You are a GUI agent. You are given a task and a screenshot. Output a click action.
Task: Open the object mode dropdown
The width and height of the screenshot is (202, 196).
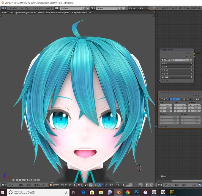pos(62,185)
